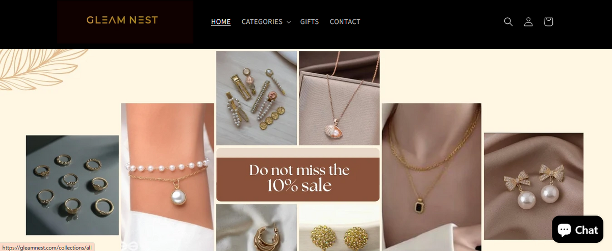Image resolution: width=612 pixels, height=251 pixels.
Task: Open the Contact page link
Action: point(345,22)
